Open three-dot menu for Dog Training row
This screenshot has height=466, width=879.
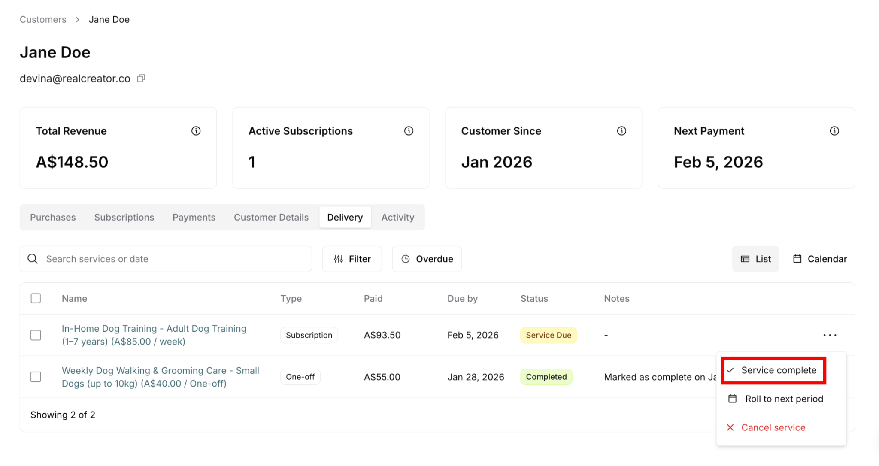coord(830,335)
